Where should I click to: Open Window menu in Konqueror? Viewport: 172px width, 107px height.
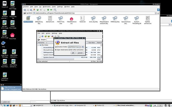tap(67, 7)
